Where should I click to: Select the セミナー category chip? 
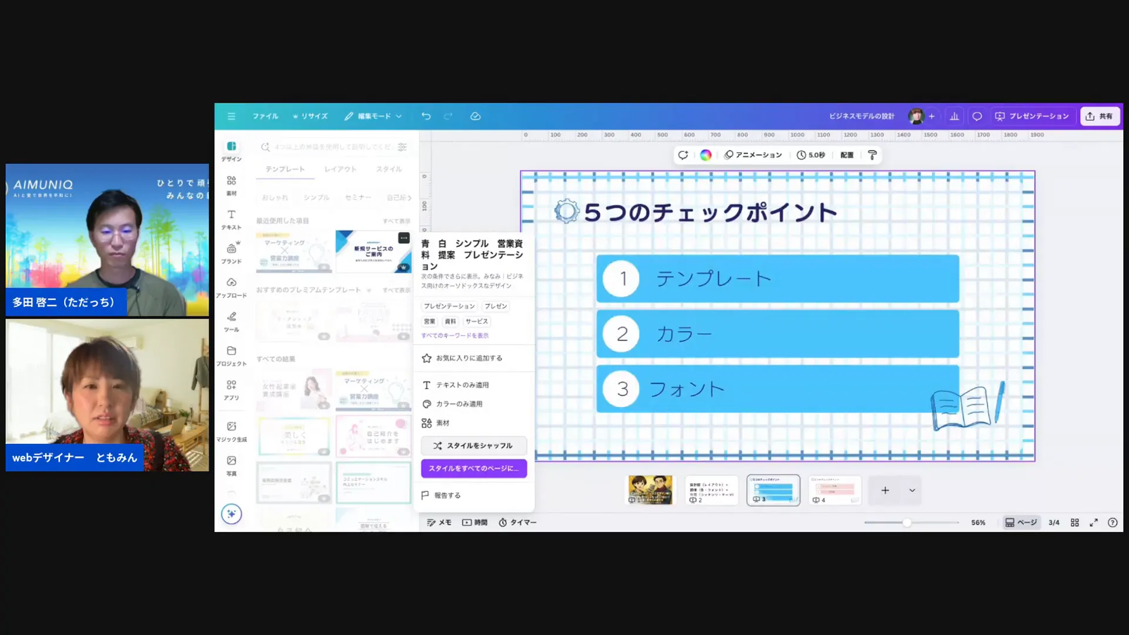358,198
